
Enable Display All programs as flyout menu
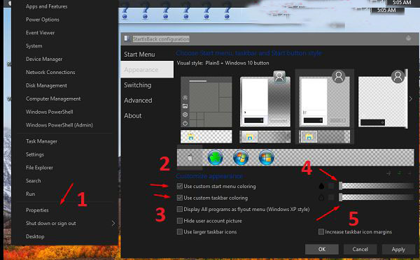[180, 209]
